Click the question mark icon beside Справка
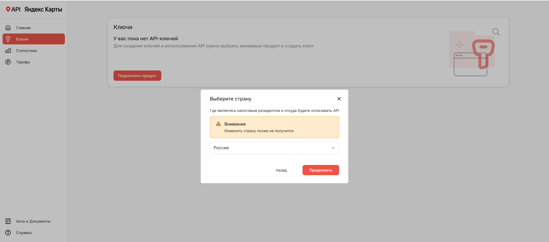This screenshot has height=242, width=549. pos(8,233)
